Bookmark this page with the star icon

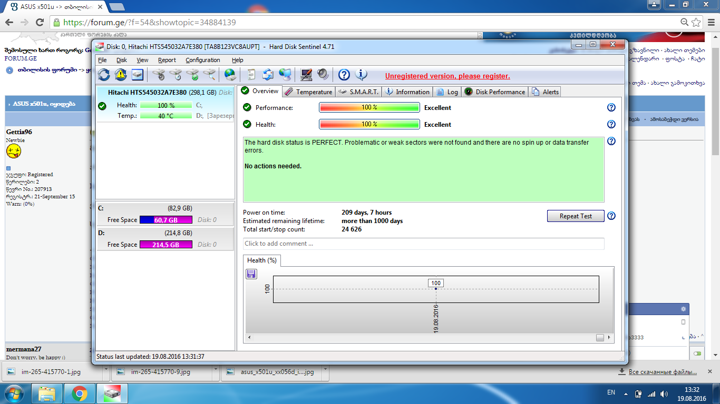pyautogui.click(x=696, y=22)
